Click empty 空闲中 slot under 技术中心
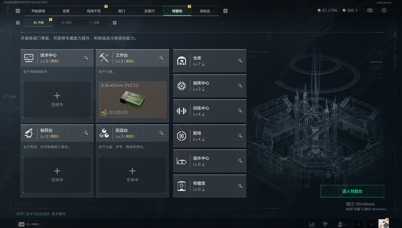The height and width of the screenshot is (228, 402). coord(57,100)
